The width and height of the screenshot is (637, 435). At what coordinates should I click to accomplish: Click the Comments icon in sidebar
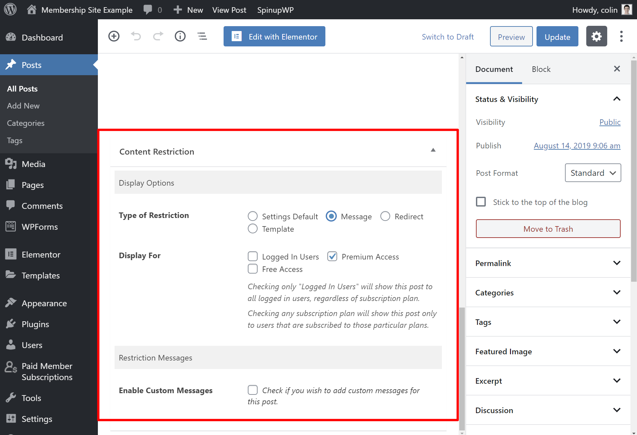coord(11,206)
